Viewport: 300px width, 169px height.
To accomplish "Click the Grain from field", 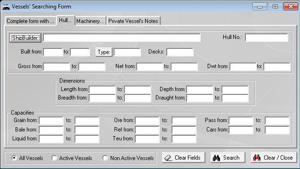I will 51,121.
